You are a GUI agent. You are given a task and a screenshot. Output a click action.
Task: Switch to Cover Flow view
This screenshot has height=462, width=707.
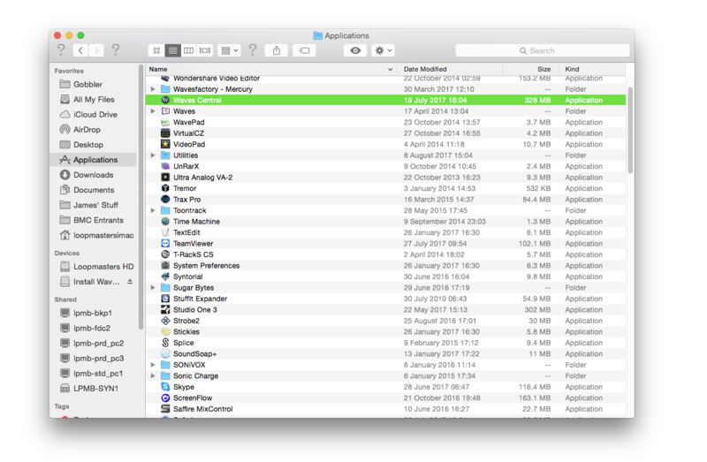205,51
